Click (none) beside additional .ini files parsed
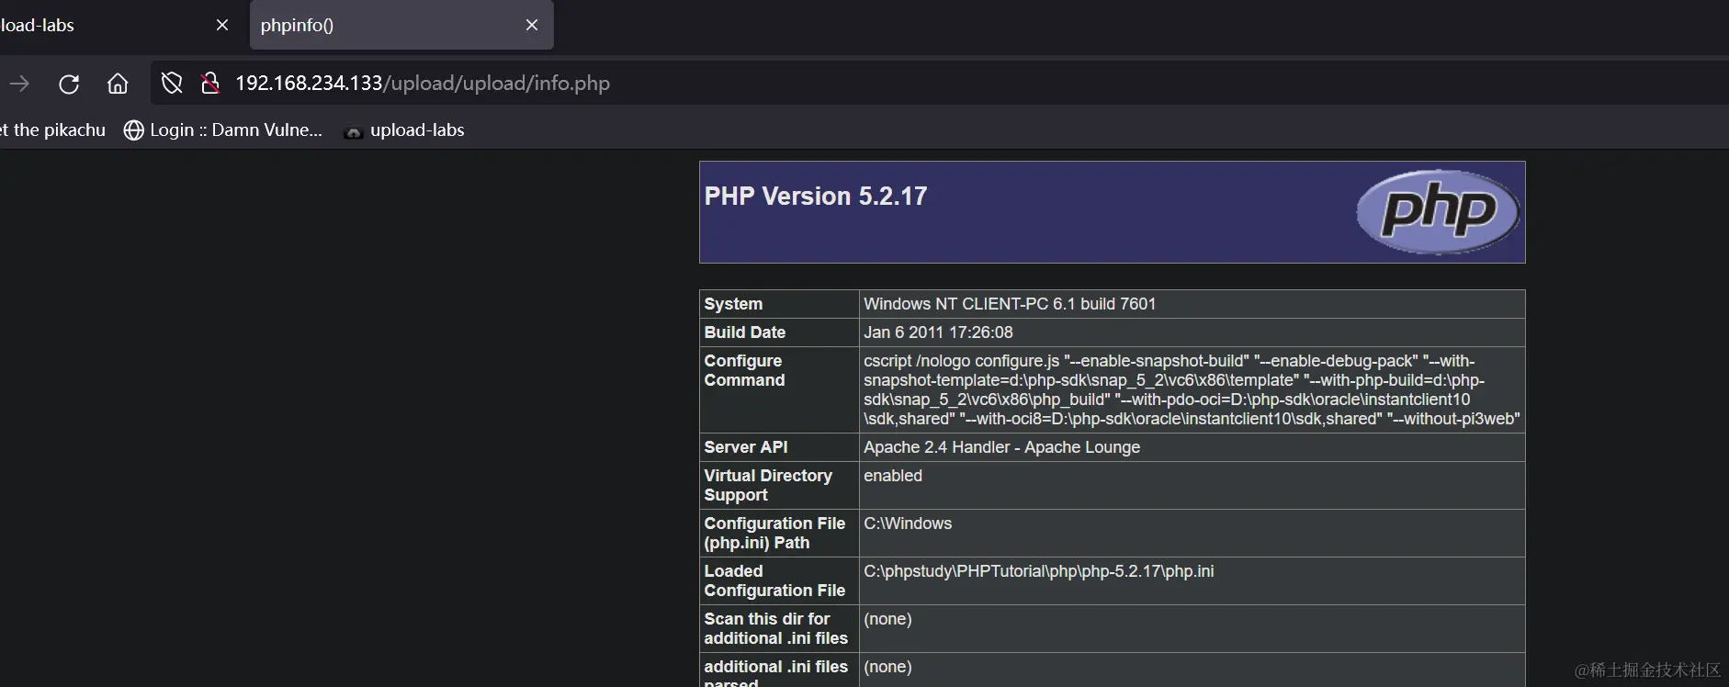This screenshot has width=1729, height=687. (887, 667)
